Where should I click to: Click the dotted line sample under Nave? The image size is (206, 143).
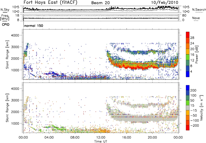point(196,21)
